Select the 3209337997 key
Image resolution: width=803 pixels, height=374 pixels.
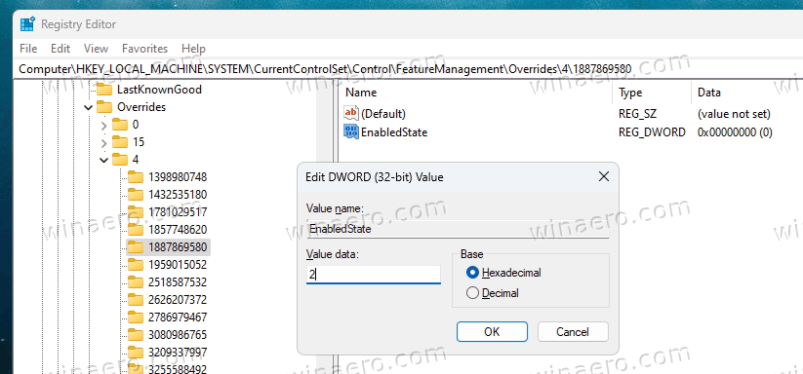178,352
